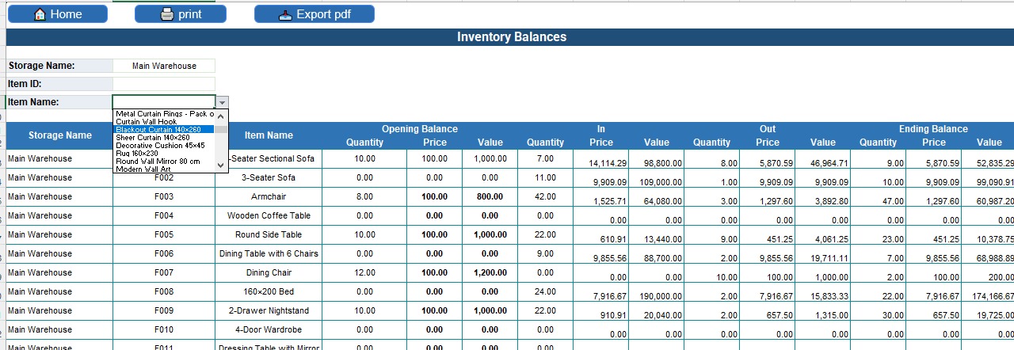
Task: Open the Item Name dropdown arrow
Action: tap(223, 102)
